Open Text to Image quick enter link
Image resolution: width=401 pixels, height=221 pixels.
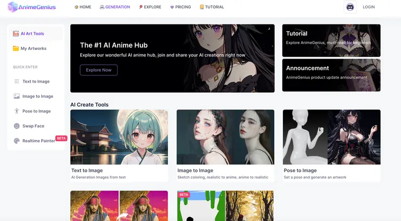(x=36, y=81)
